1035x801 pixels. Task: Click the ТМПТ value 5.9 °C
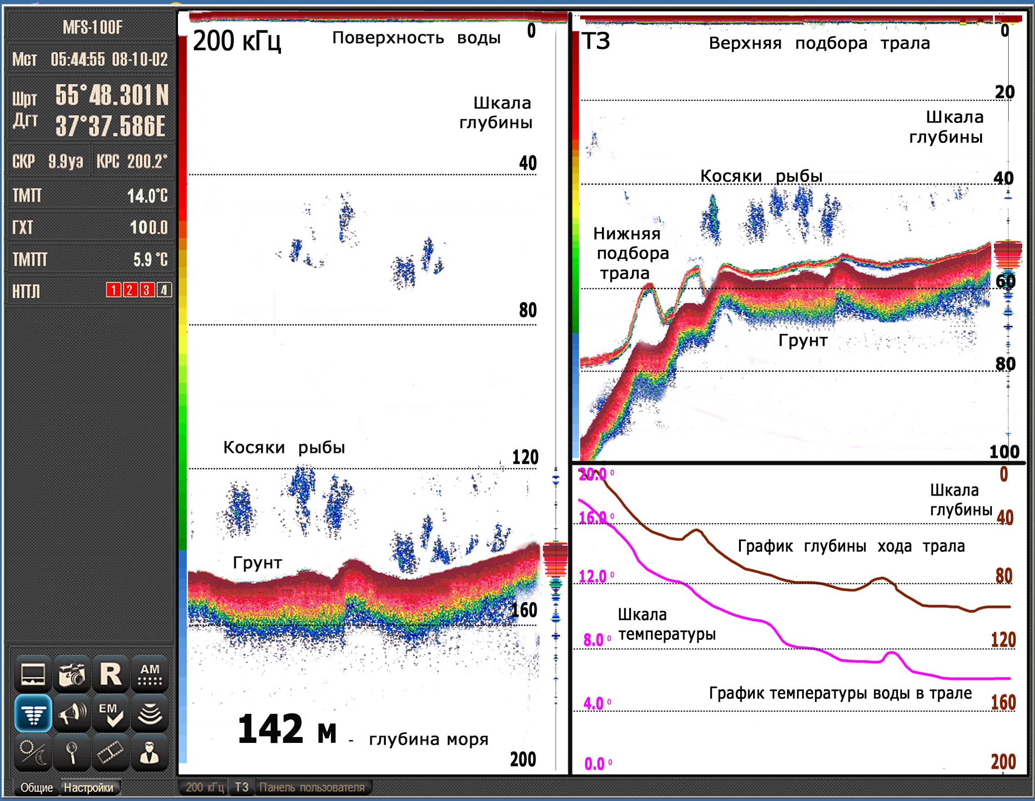point(150,259)
